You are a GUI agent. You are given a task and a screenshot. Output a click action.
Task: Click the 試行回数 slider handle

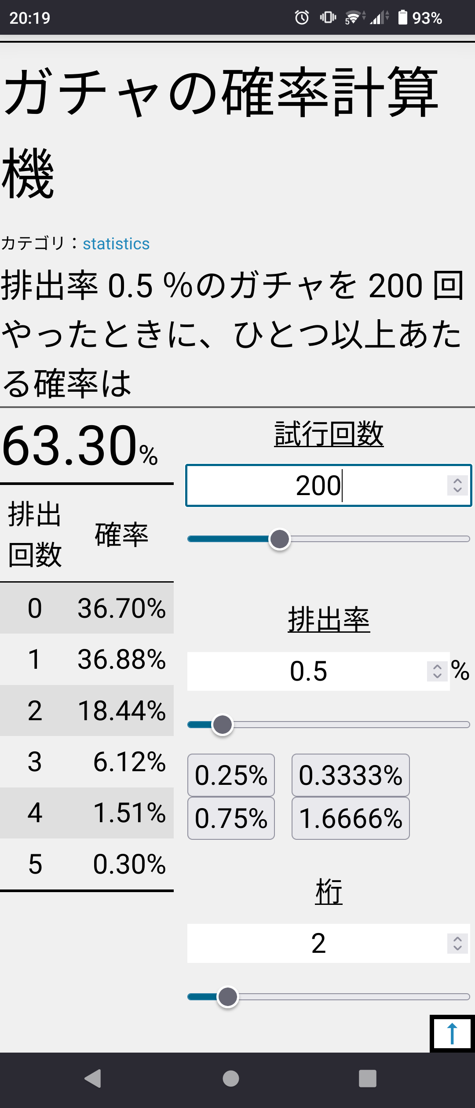coord(280,539)
